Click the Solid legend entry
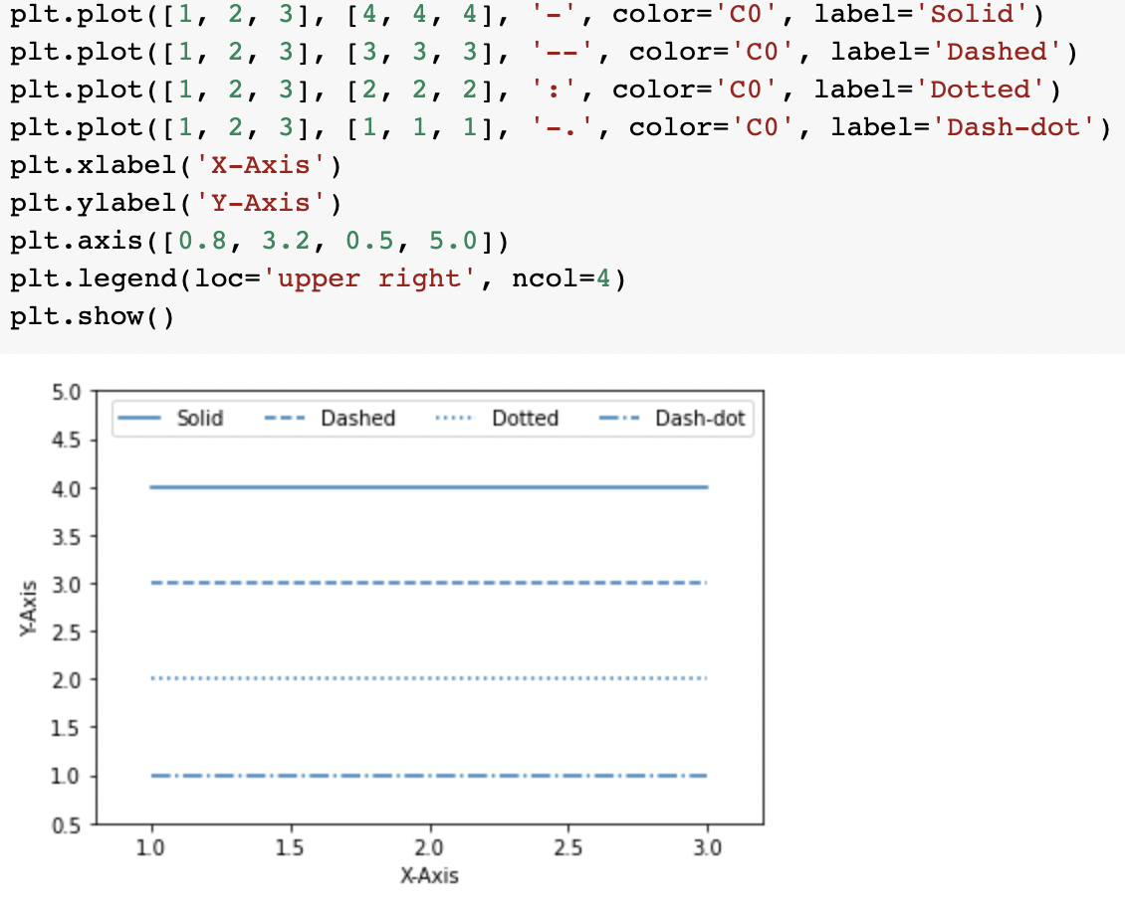Screen dimensions: 1125x907 point(171,419)
